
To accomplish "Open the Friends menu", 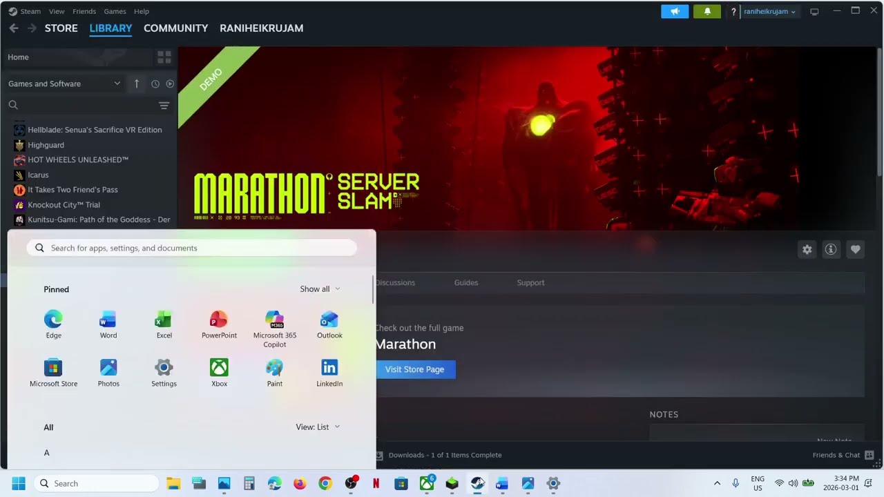I will (84, 12).
